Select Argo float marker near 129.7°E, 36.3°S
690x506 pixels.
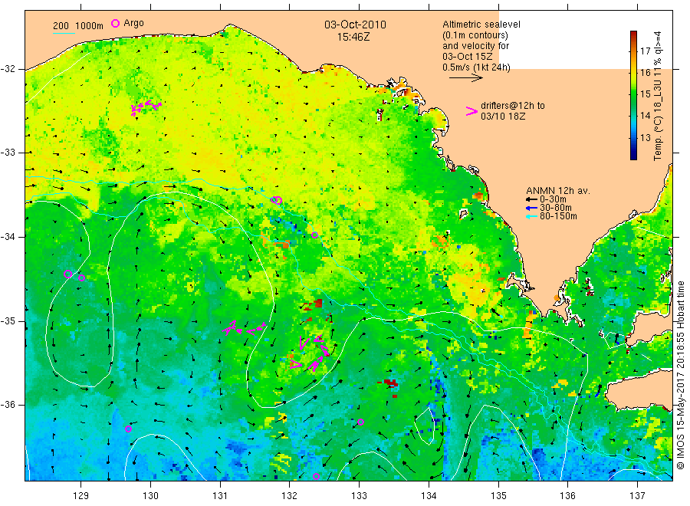point(128,429)
